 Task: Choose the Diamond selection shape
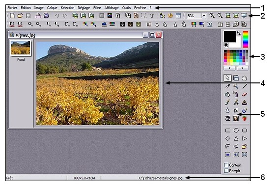click(x=228, y=138)
